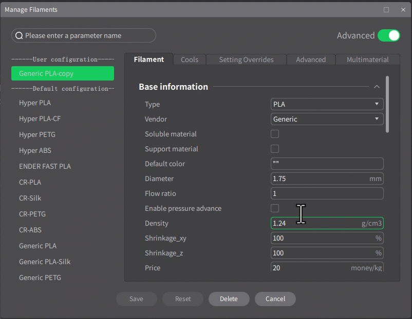This screenshot has width=412, height=319.
Task: Switch to the Multimaterial tab
Action: click(x=367, y=59)
